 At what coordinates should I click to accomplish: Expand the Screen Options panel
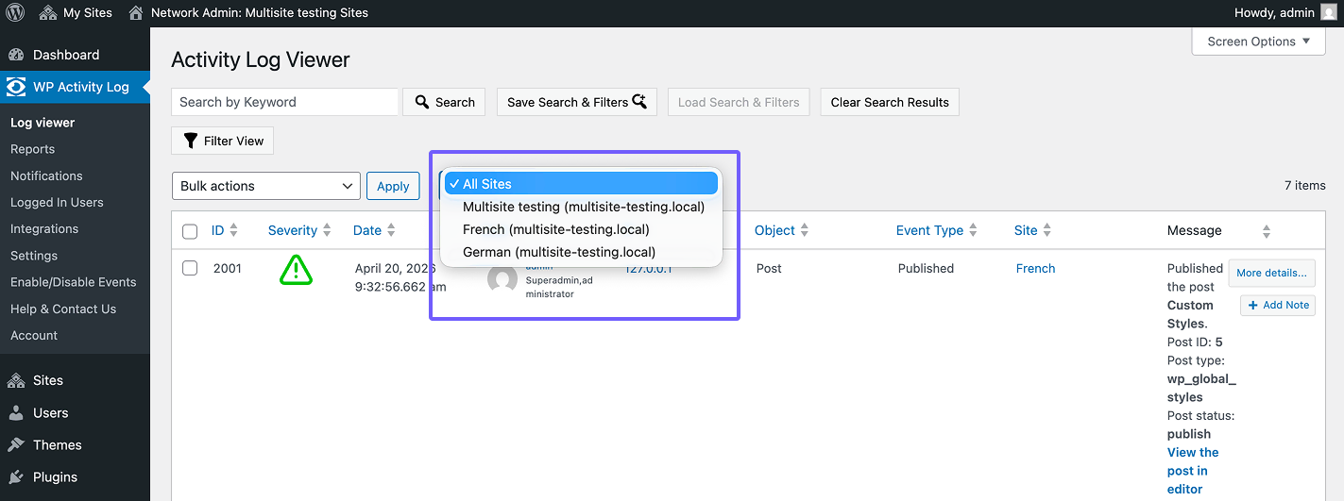[1259, 42]
